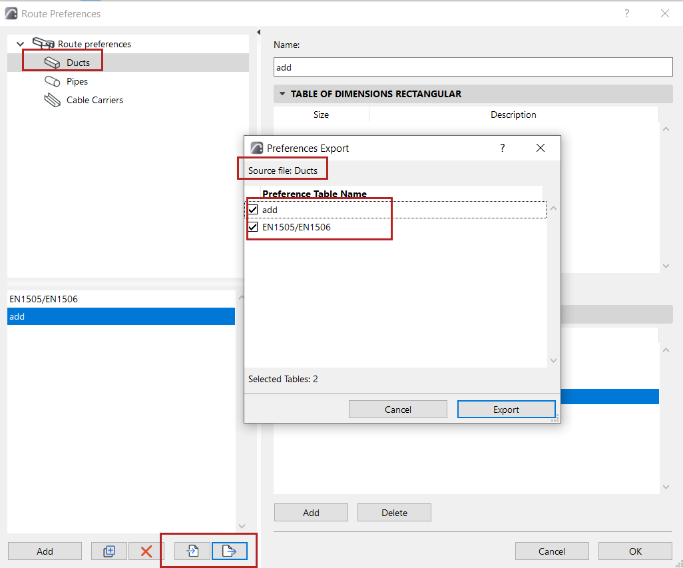Open help in Preferences Export dialog

pyautogui.click(x=502, y=148)
